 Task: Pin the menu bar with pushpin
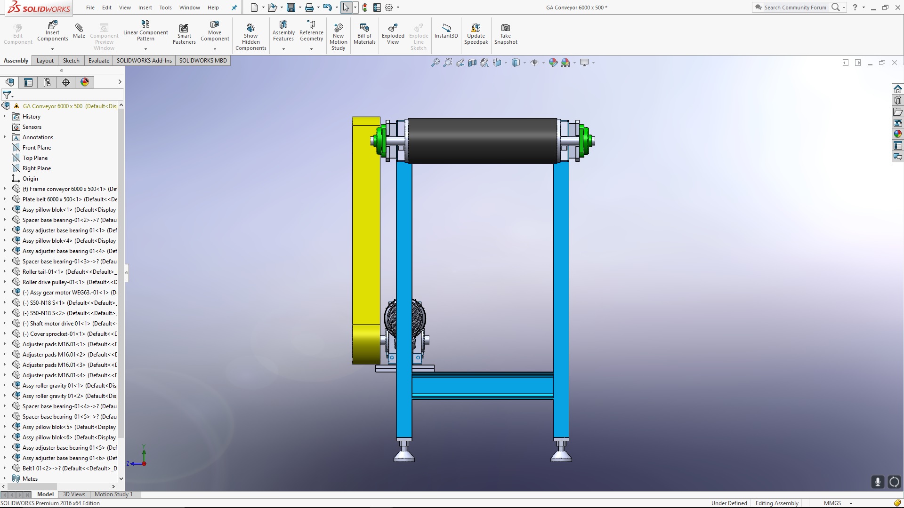[234, 8]
